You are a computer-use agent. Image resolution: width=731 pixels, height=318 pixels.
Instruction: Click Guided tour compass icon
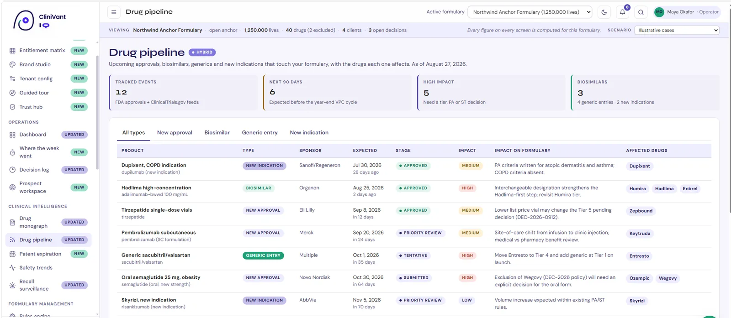point(12,93)
